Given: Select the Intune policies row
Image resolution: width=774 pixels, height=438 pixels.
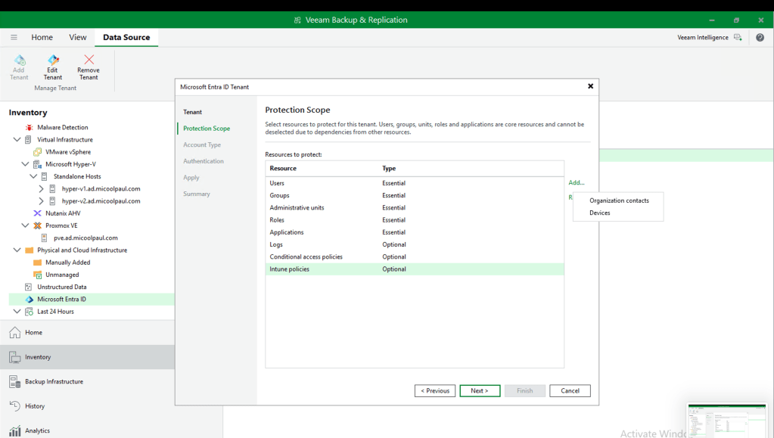Looking at the screenshot, I should (x=415, y=269).
